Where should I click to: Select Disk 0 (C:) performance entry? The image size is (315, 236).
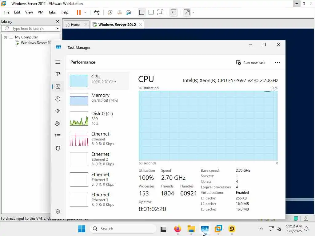tap(98, 118)
